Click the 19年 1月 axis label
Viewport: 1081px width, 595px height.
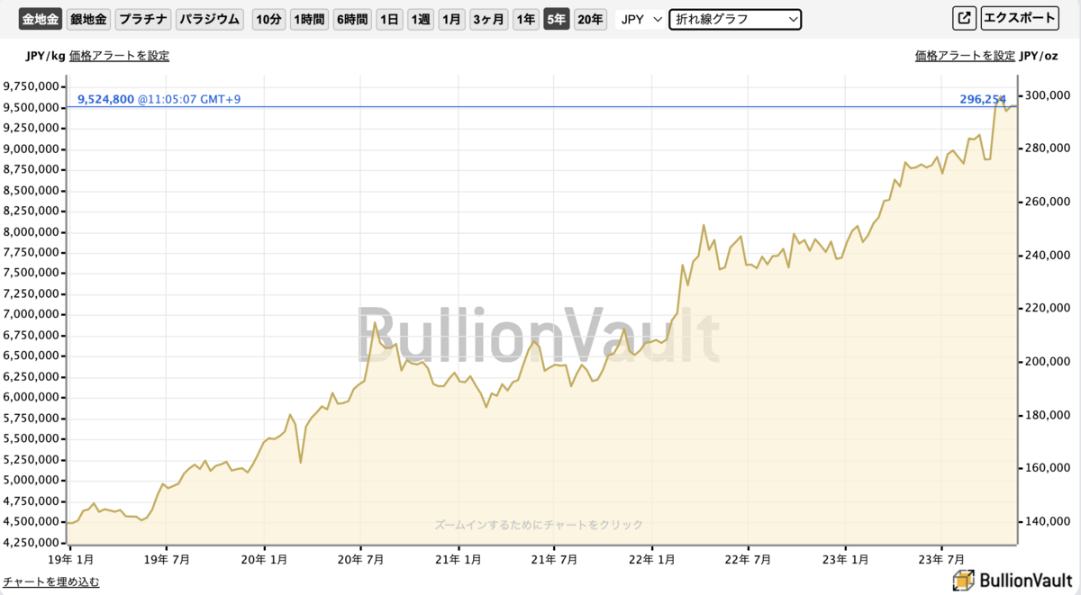tap(70, 559)
